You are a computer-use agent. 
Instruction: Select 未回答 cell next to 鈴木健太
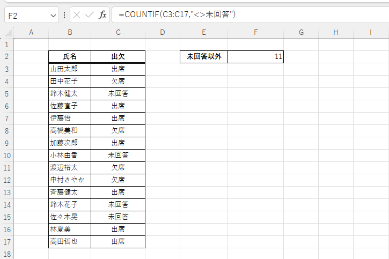(x=118, y=94)
